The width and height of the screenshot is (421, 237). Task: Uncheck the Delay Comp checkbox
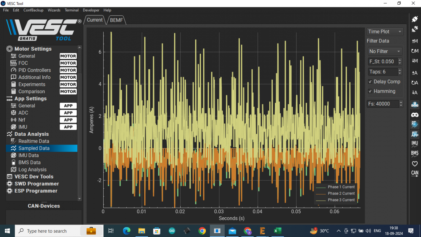pyautogui.click(x=370, y=82)
